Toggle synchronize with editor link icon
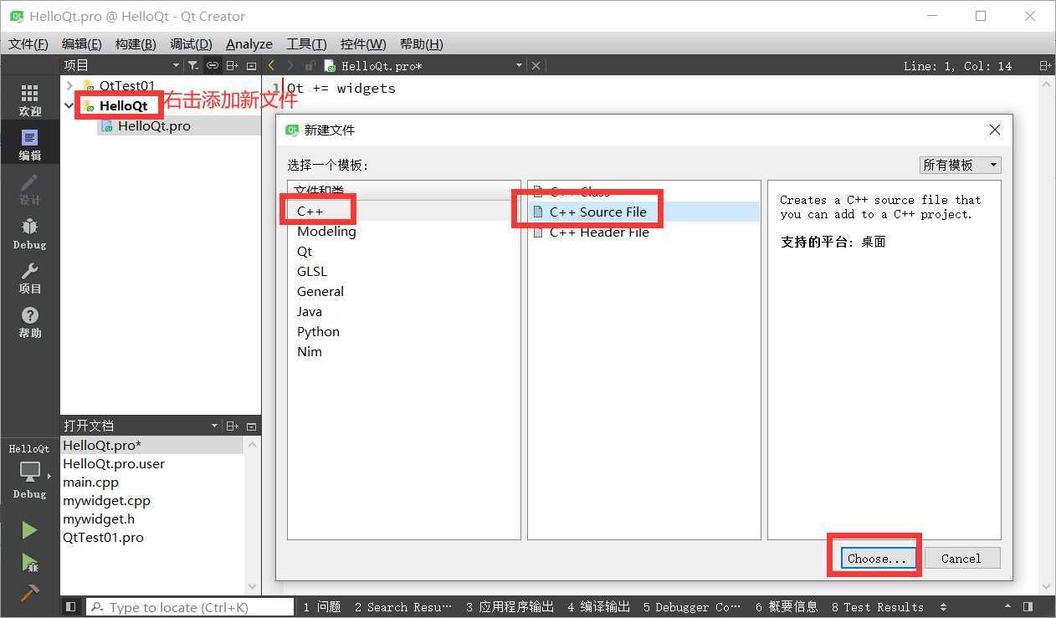Screen dimensions: 1056x618 coord(213,65)
